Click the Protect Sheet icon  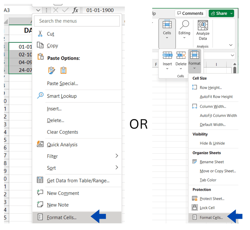pyautogui.click(x=195, y=198)
